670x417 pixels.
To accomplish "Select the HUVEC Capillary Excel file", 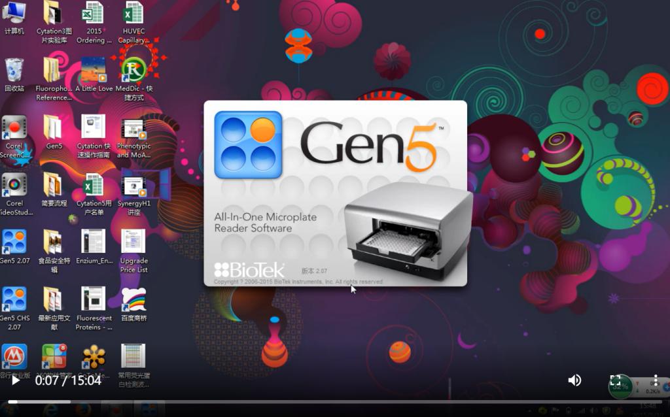I will [133, 22].
